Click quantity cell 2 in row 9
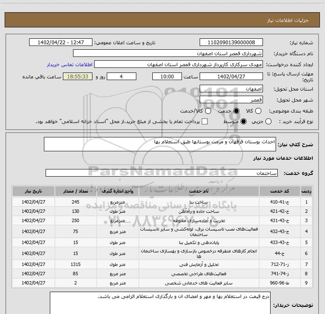Screen dimensions: 325x314 [76, 283]
